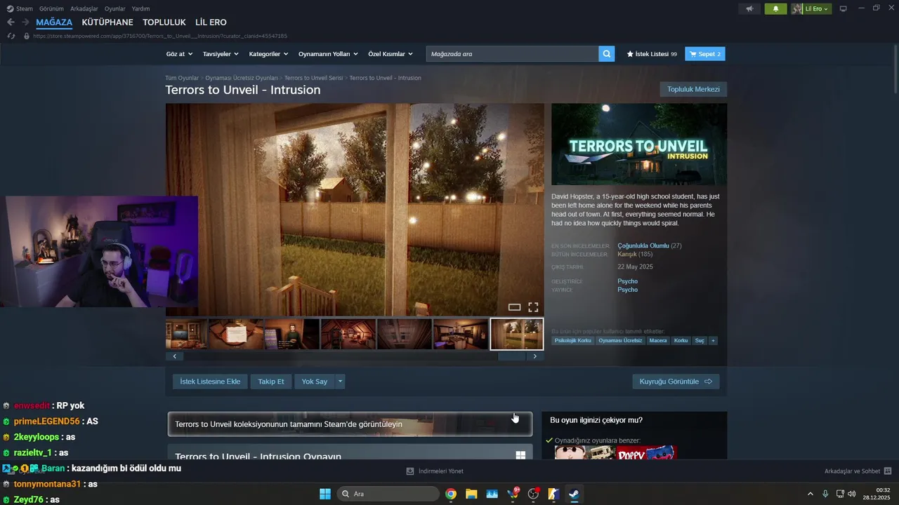Open the Özel Kısımlar dropdown

[x=391, y=54]
